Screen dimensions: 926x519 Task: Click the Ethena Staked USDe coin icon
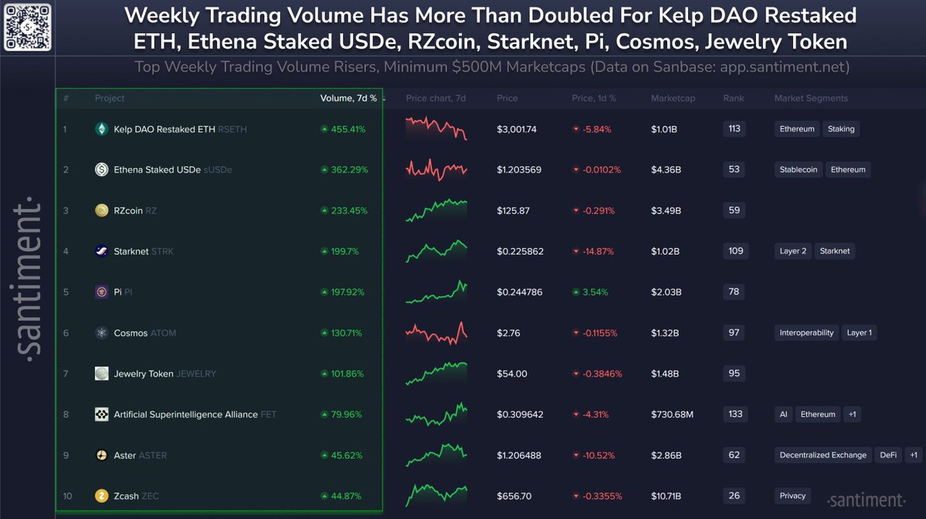(101, 170)
